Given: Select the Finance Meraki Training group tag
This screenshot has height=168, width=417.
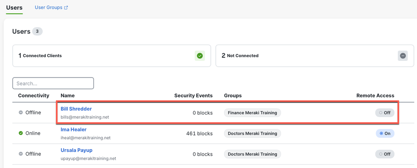Looking at the screenshot, I should [x=253, y=113].
